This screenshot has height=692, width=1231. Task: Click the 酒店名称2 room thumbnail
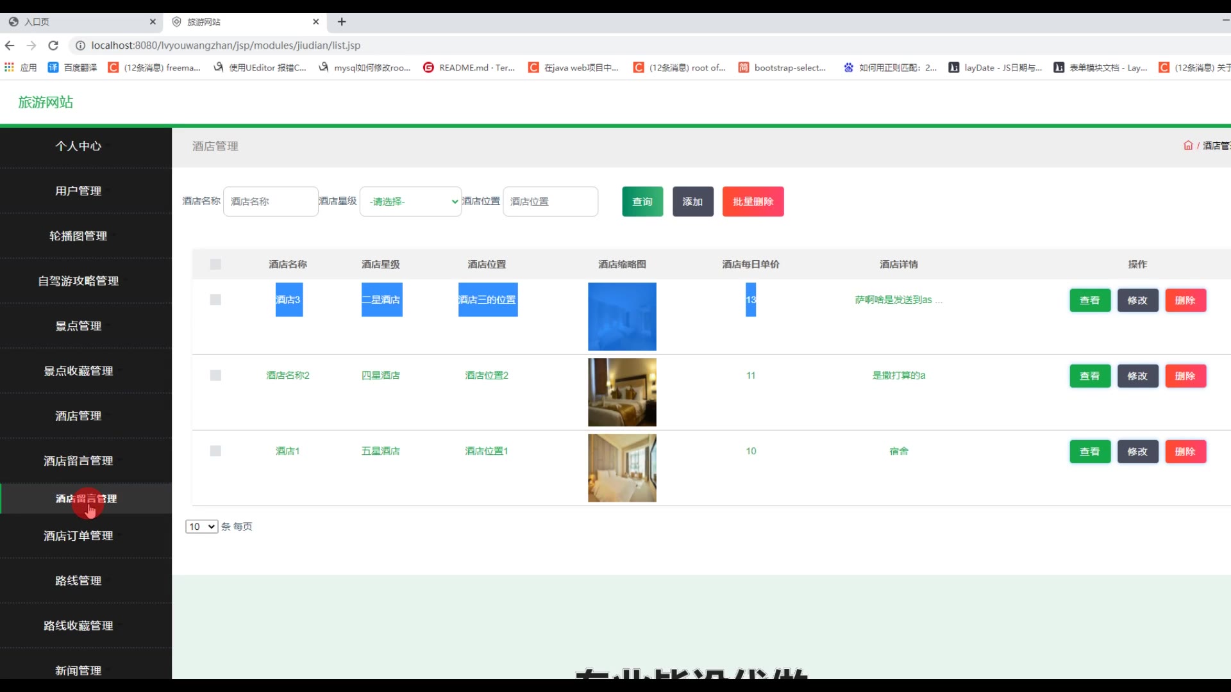(x=622, y=392)
